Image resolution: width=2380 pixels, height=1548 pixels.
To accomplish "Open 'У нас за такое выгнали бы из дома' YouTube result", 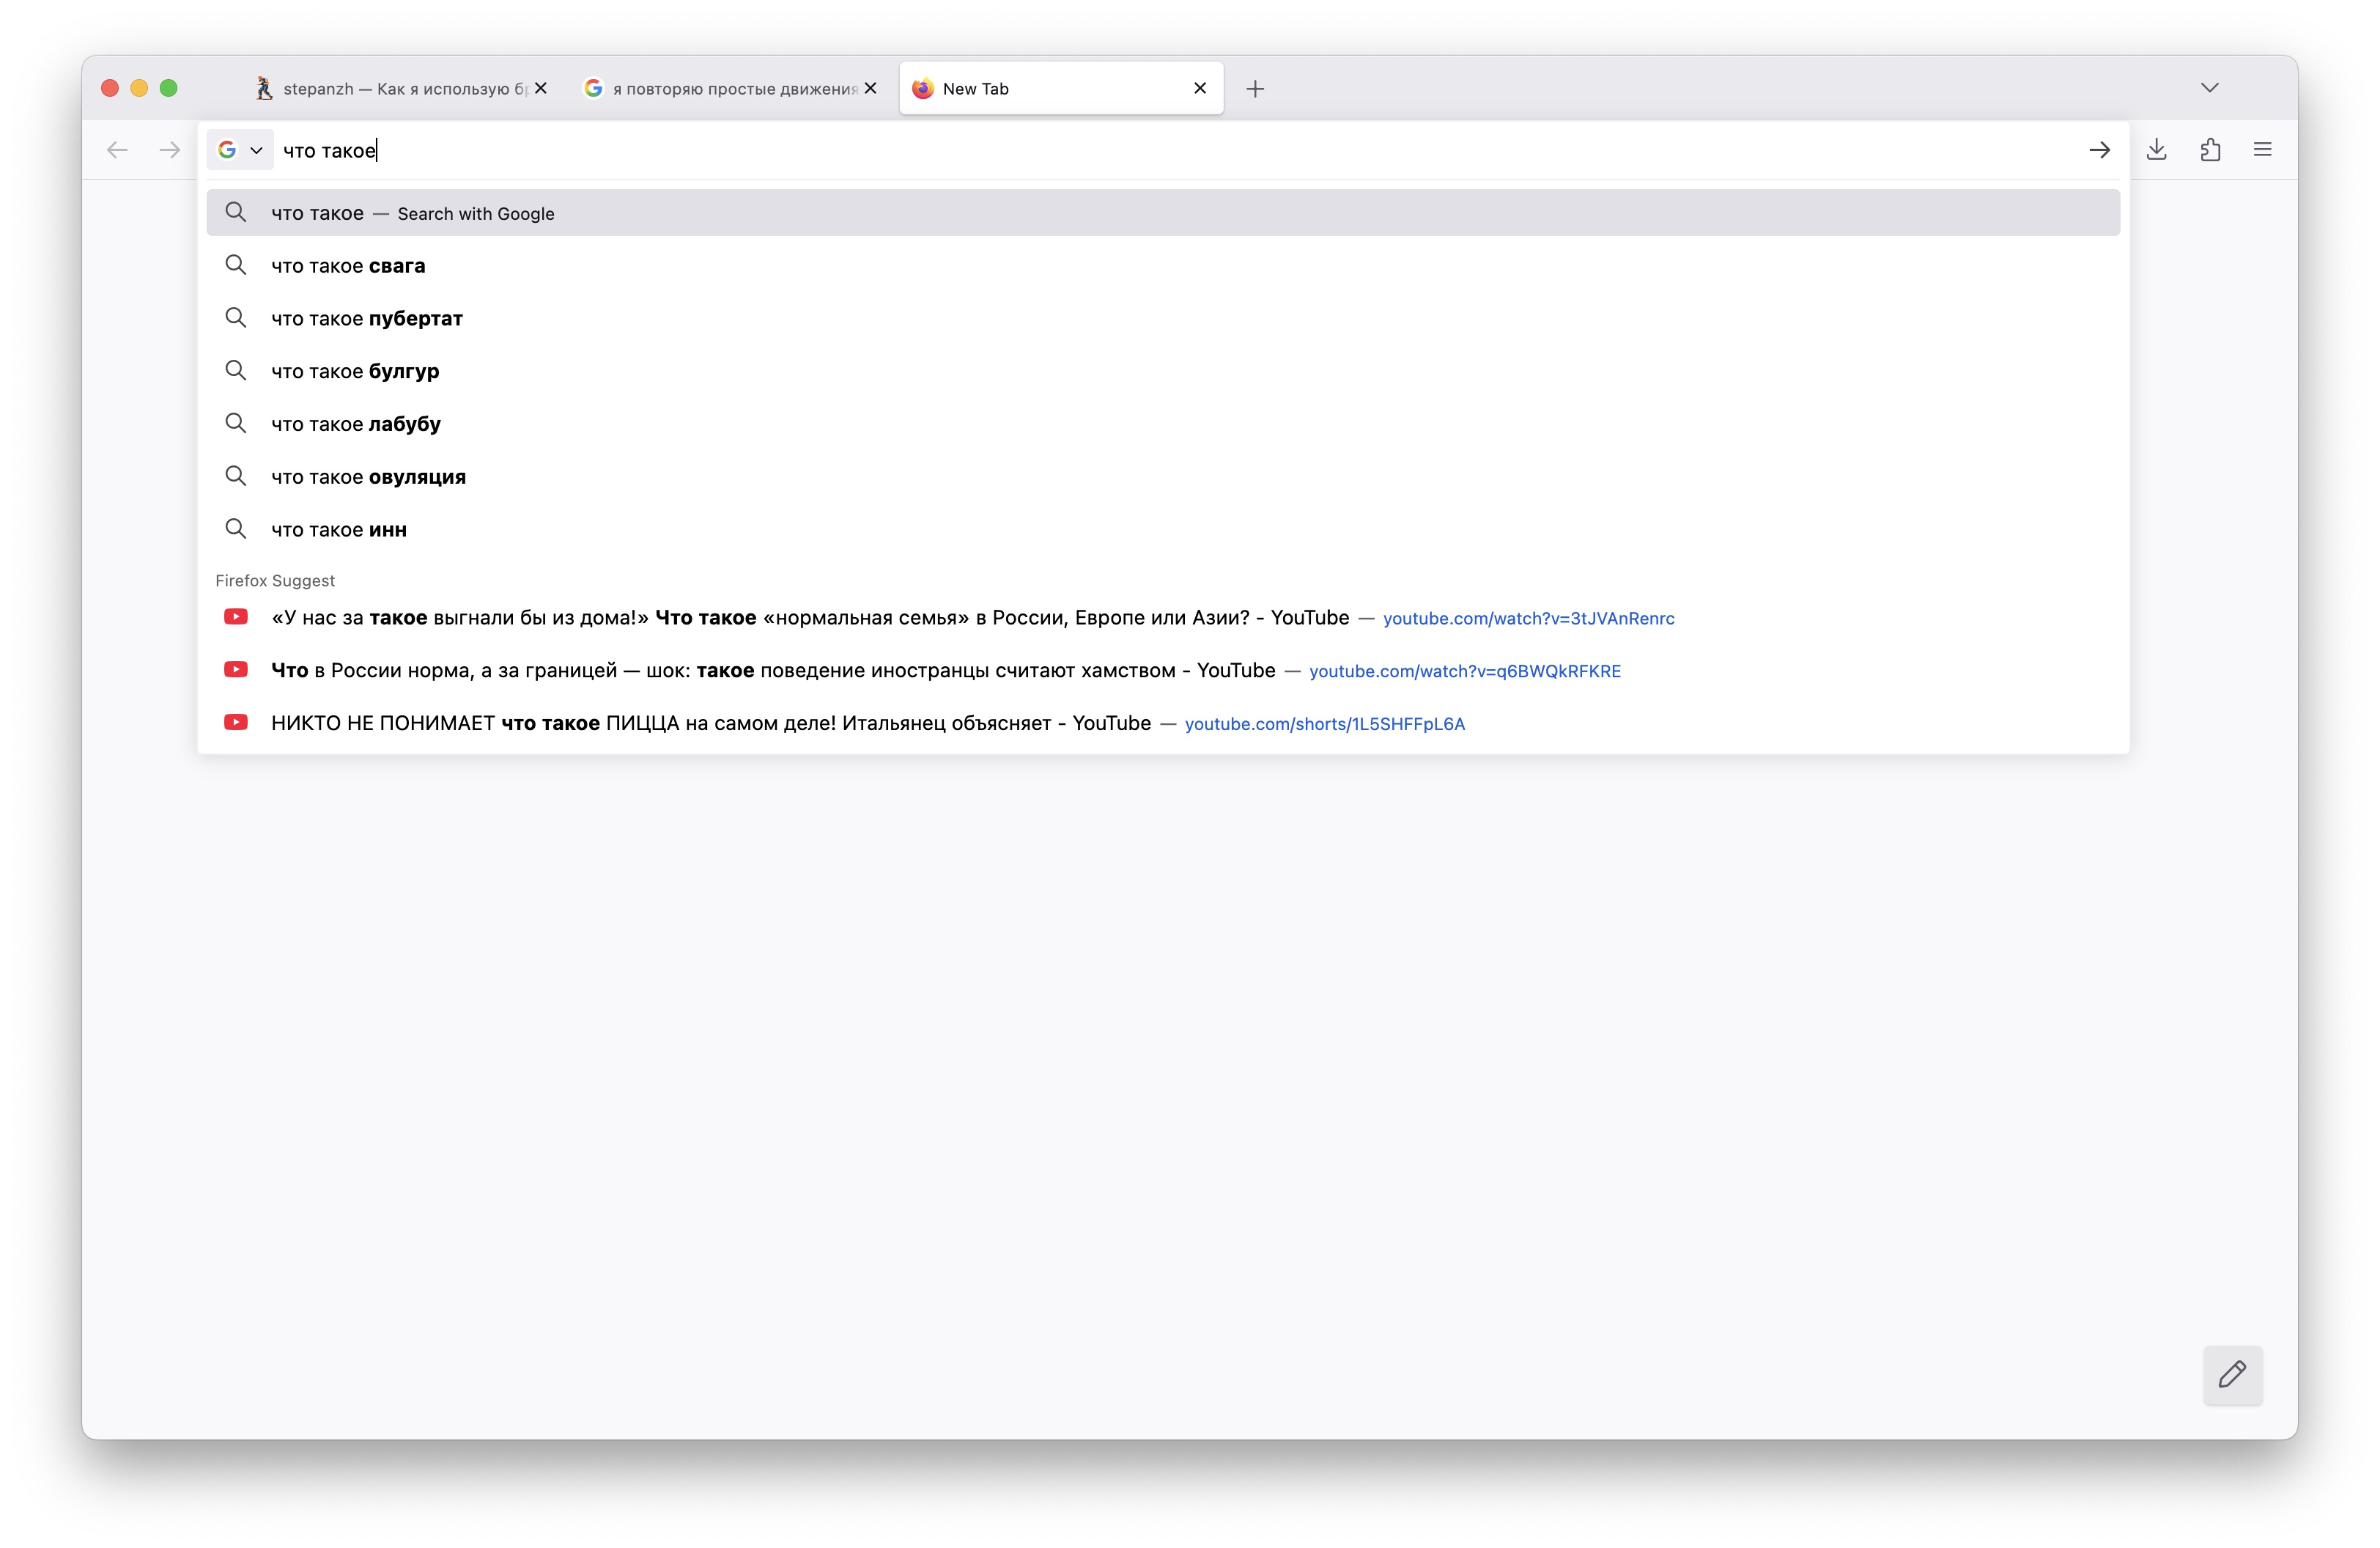I will 1163,618.
